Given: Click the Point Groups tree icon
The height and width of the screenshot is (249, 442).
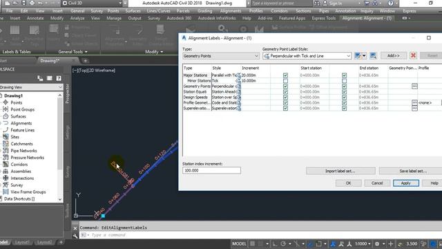Looking at the screenshot, I should coord(6,109).
